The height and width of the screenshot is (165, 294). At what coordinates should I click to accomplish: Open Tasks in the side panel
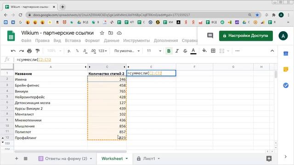point(286,85)
